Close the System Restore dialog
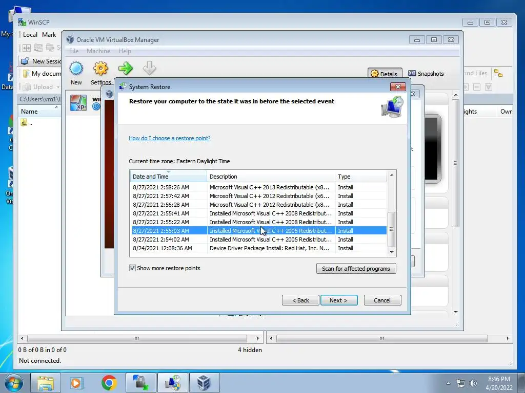The width and height of the screenshot is (525, 393). point(398,87)
